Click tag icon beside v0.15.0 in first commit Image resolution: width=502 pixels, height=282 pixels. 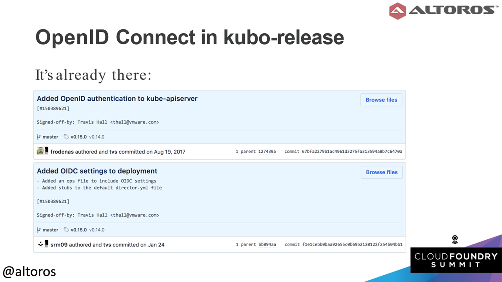66,137
